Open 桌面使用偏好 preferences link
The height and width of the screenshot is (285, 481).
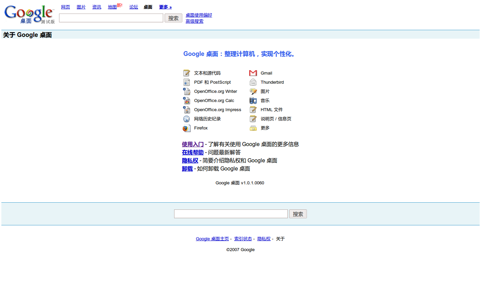click(x=199, y=15)
